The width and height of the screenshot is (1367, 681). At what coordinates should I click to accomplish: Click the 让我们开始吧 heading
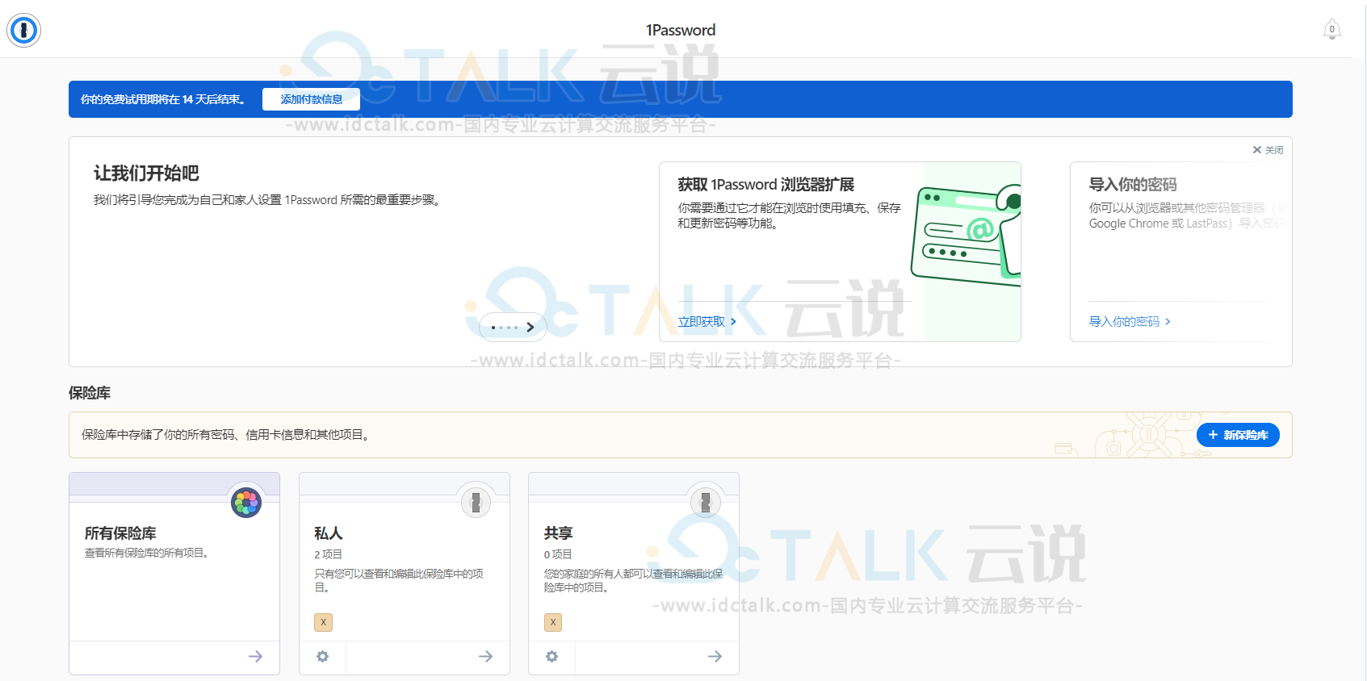click(x=146, y=173)
